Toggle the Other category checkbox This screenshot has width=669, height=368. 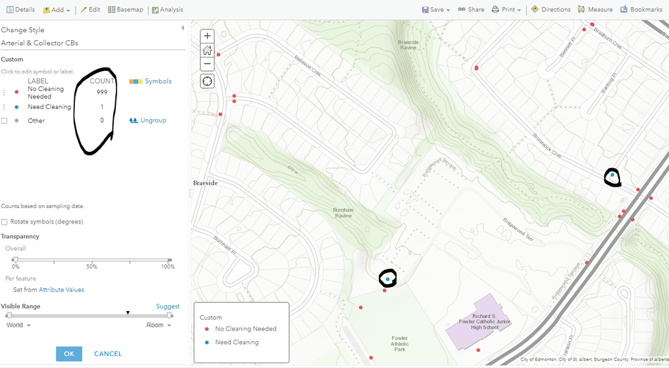point(4,120)
